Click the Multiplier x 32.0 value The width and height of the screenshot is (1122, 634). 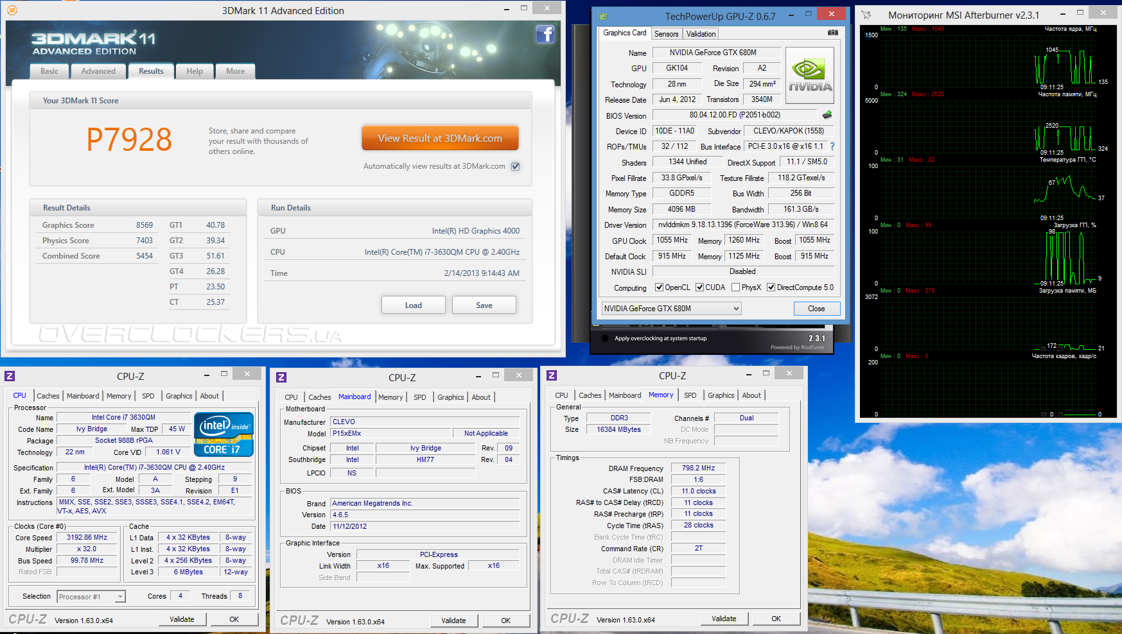tap(87, 549)
